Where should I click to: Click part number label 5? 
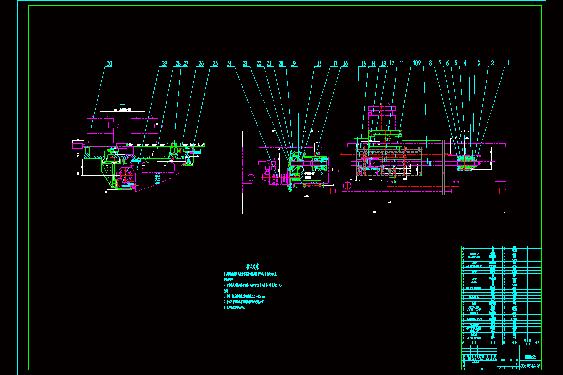point(456,63)
